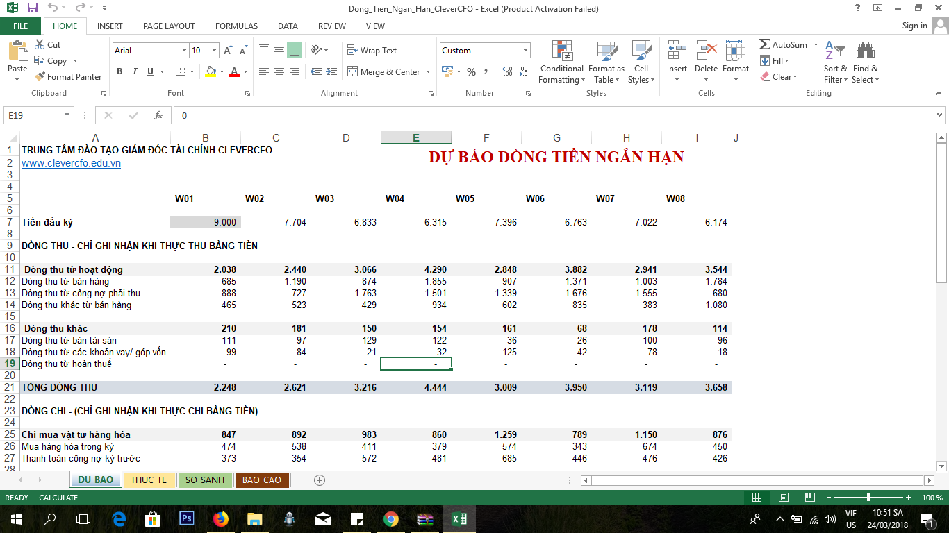The width and height of the screenshot is (949, 533).
Task: Click the Save icon in quick access toolbar
Action: pyautogui.click(x=32, y=8)
